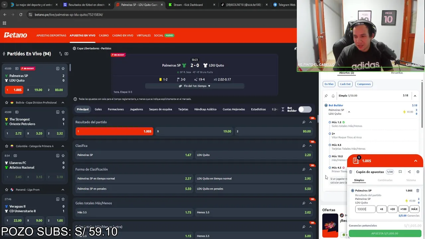Viewport: 425px width, 239px height.
Task: Select odds 2.72 for The Strongest
Action: [x=14, y=133]
